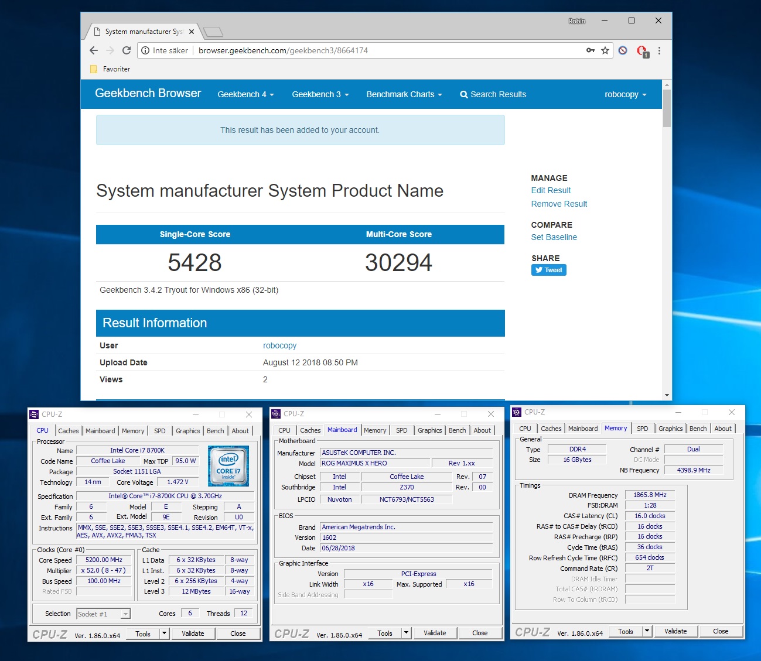761x661 pixels.
Task: Click Close in Memory CPU-Z window
Action: 721,631
